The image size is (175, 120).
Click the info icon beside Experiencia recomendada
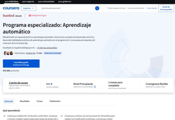pyautogui.click(x=95, y=87)
